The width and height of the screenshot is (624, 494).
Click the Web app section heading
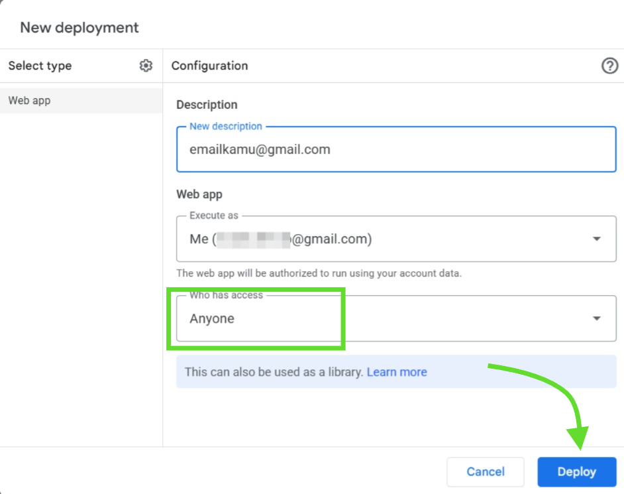199,194
